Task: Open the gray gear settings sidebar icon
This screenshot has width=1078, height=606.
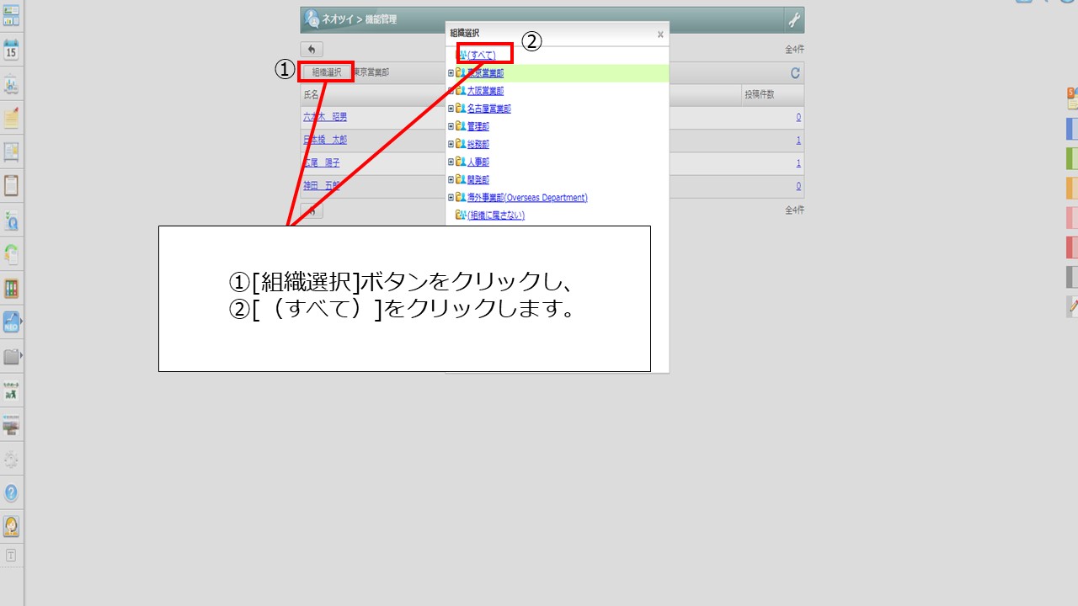Action: (x=12, y=460)
